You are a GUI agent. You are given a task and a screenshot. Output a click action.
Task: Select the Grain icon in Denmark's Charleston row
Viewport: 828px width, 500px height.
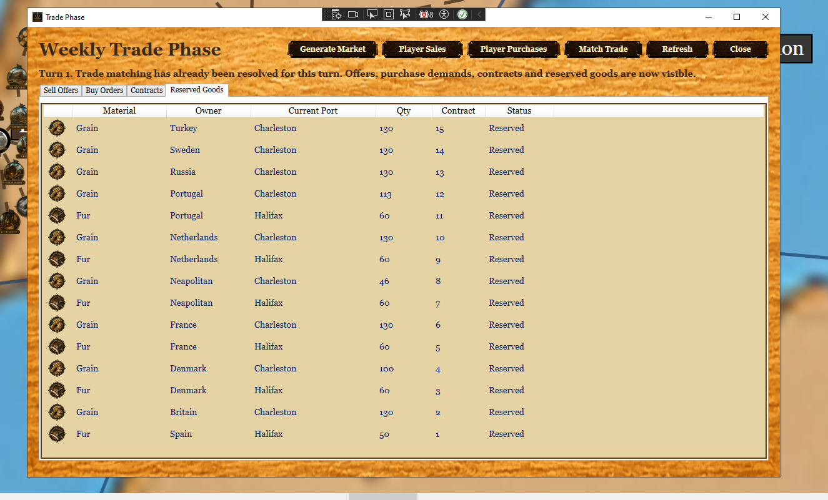(x=57, y=368)
